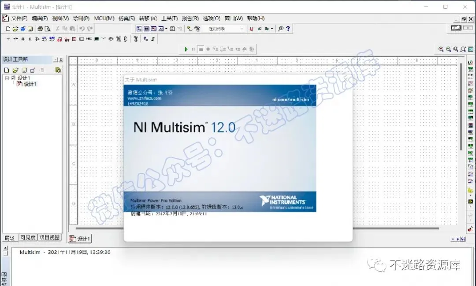Place a Diode component

click(23, 39)
